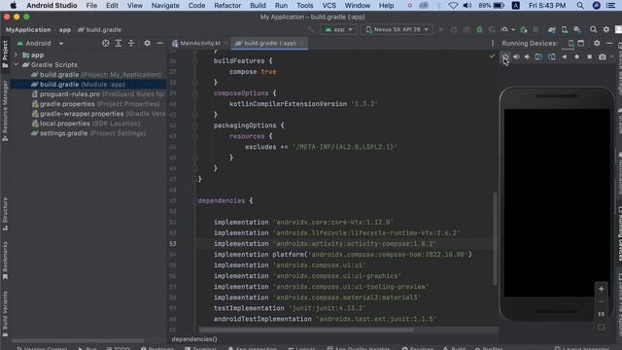Click the MyApplication breadcrumb
The image size is (622, 350).
28,30
